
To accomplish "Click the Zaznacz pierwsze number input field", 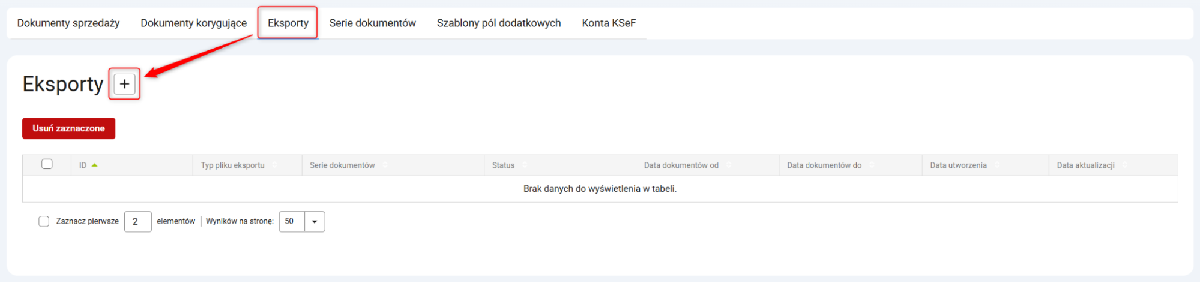I will 137,221.
